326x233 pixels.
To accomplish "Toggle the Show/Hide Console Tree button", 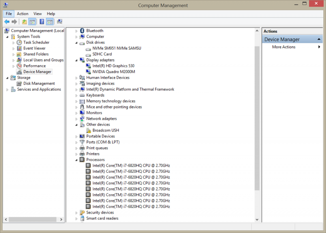I will [32, 22].
